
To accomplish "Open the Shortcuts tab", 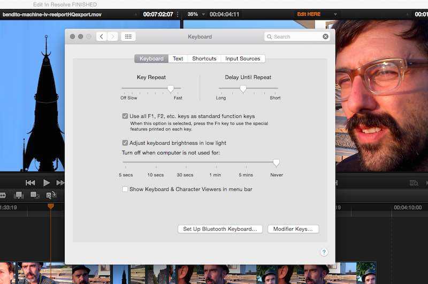I will 204,58.
